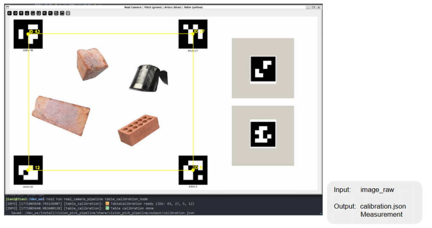Click the ArUco marker labeled ID 27
Image resolution: width=432 pixels, height=228 pixels.
pos(193,34)
